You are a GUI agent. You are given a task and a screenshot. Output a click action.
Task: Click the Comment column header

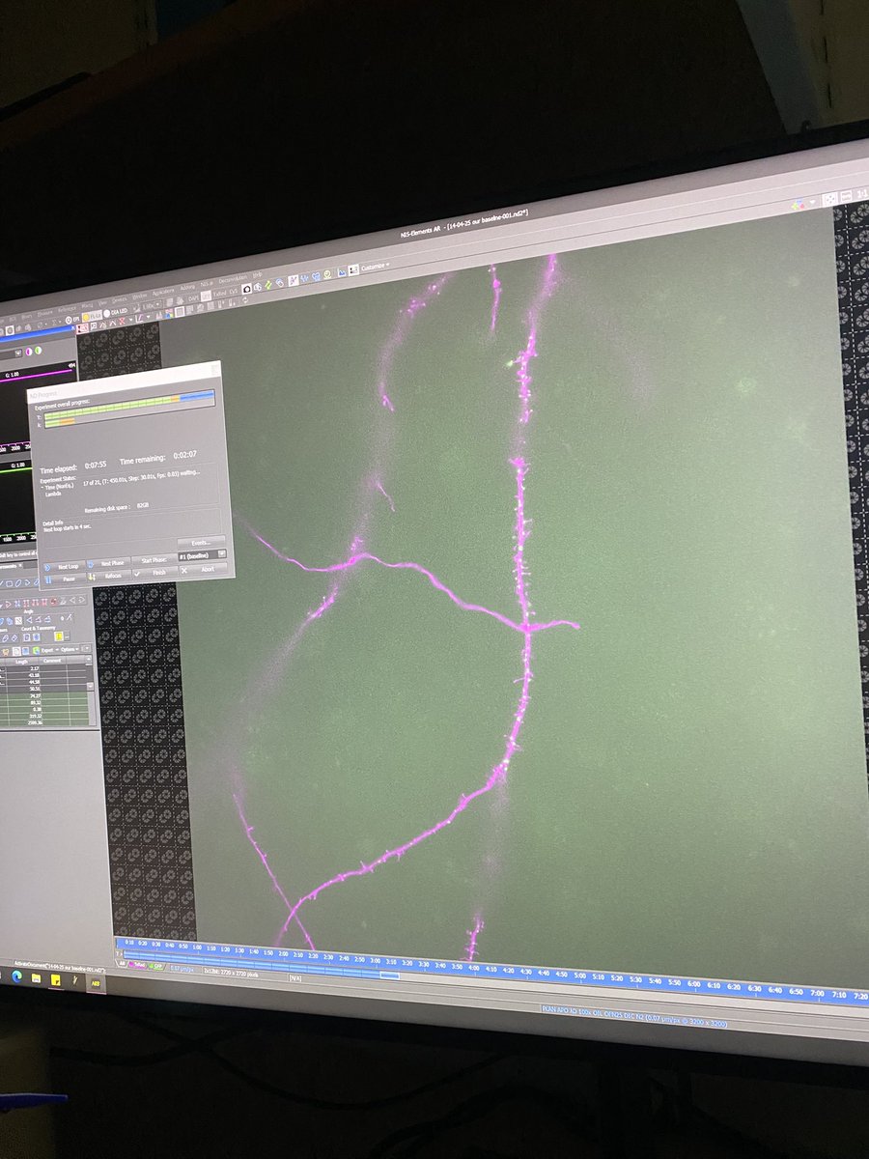click(x=52, y=661)
